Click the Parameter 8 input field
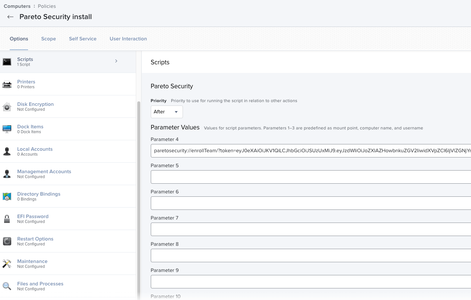 pyautogui.click(x=311, y=255)
